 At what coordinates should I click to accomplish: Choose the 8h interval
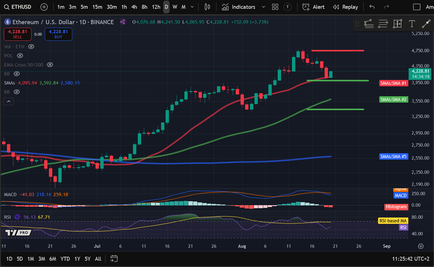click(144, 7)
